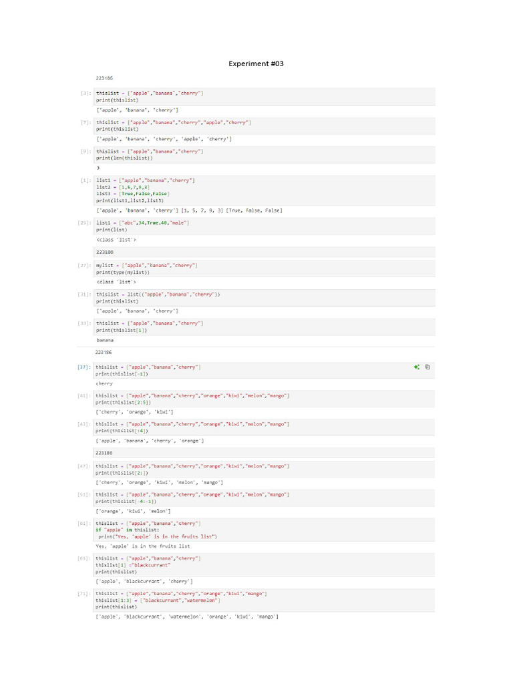Click the '[9]:' cell prompt
This screenshot has height=684, width=513.
click(x=86, y=152)
